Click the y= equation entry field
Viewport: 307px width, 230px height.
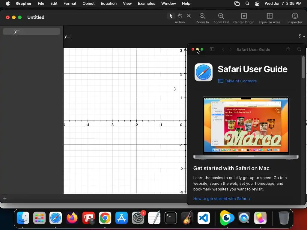(180, 37)
